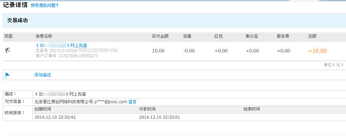
Task: Select the paid amount 10.00
Action: coord(158,51)
